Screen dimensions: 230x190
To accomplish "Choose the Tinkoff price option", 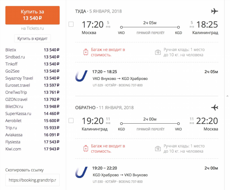I will click(32, 64).
